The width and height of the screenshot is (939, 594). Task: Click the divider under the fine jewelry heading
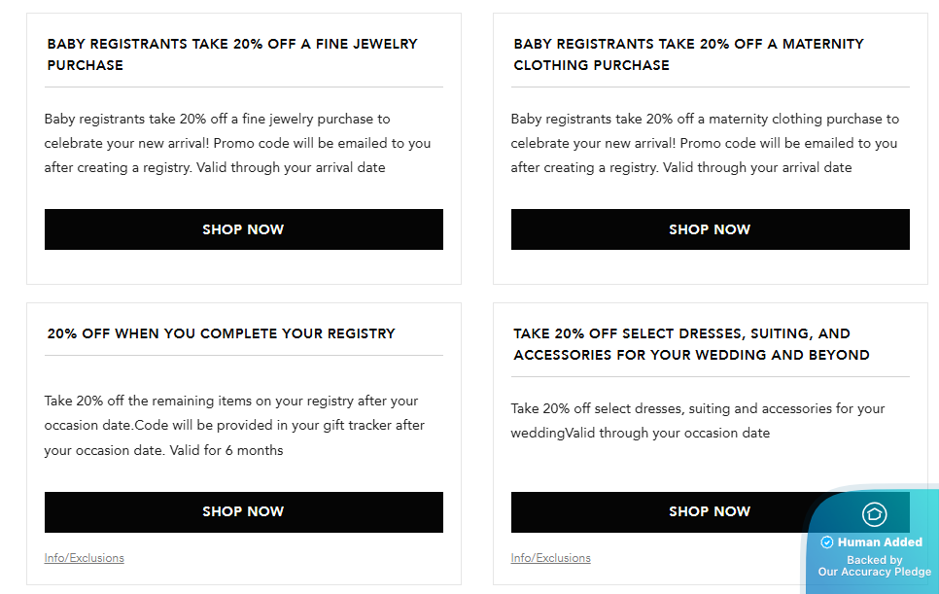[x=243, y=87]
